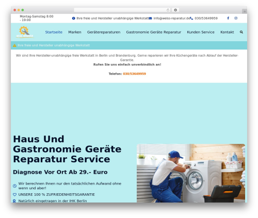The height and width of the screenshot is (218, 258).
Task: Minimize window using the yellow button
Action: click(x=19, y=10)
